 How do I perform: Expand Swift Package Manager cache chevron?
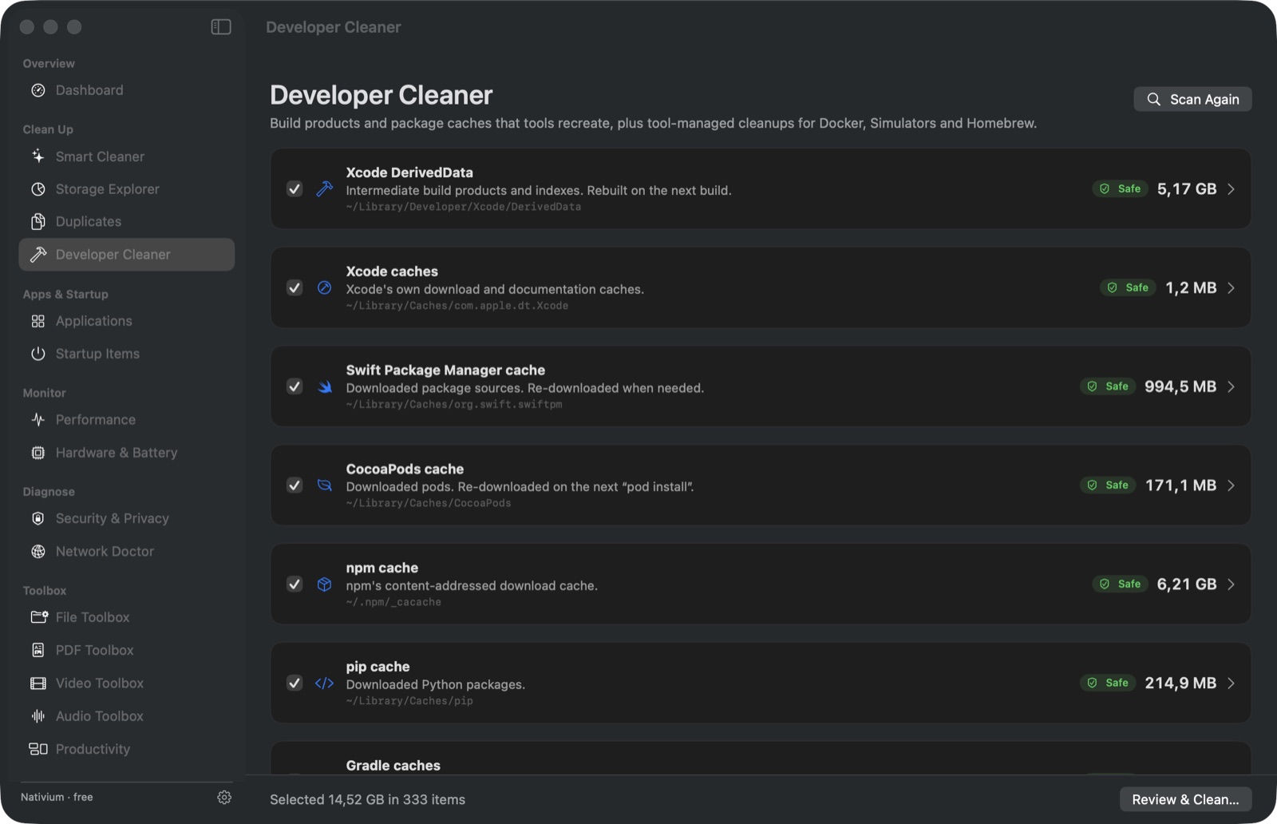[1232, 386]
